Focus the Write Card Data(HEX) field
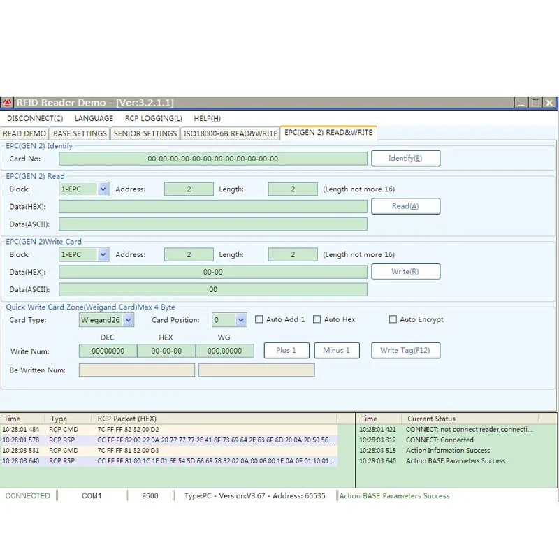559x559 pixels. [x=212, y=272]
